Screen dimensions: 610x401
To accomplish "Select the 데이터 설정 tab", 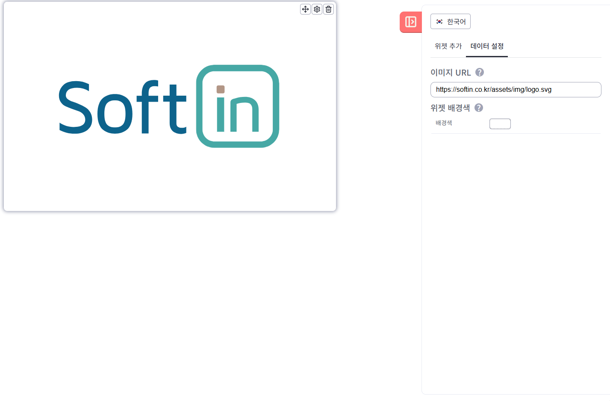I will point(487,46).
